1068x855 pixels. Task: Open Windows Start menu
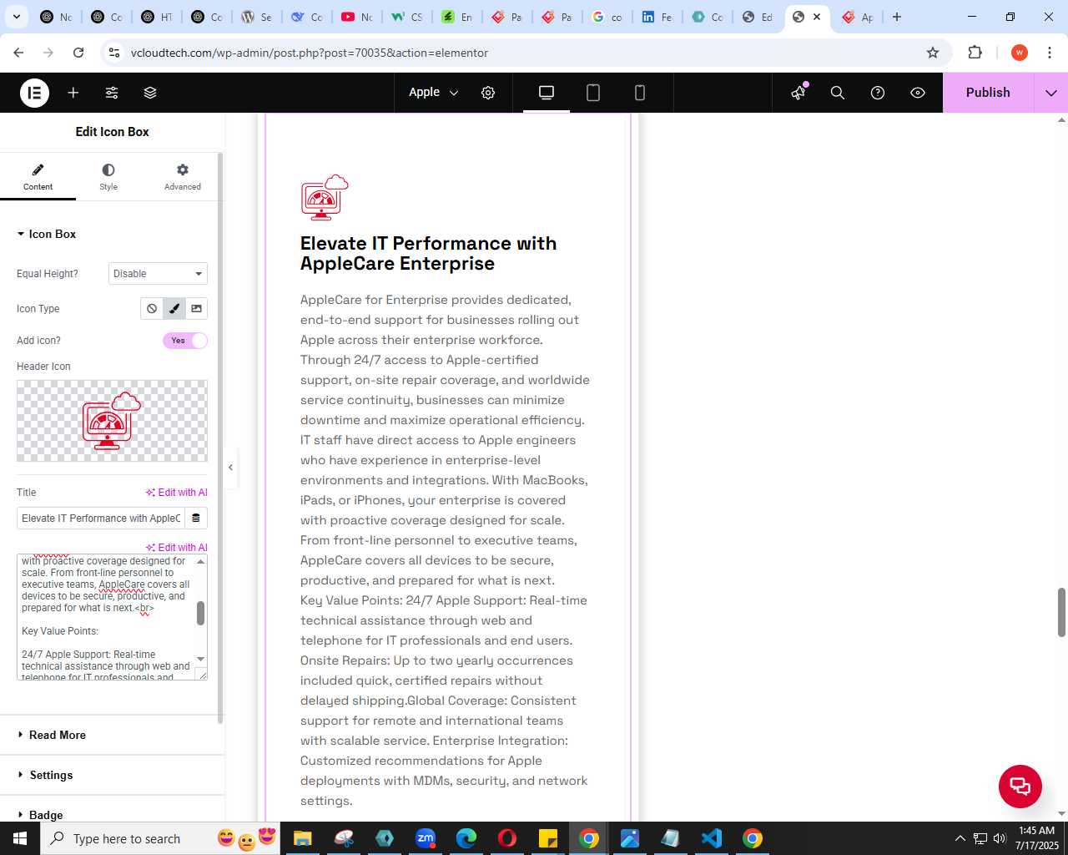20,838
